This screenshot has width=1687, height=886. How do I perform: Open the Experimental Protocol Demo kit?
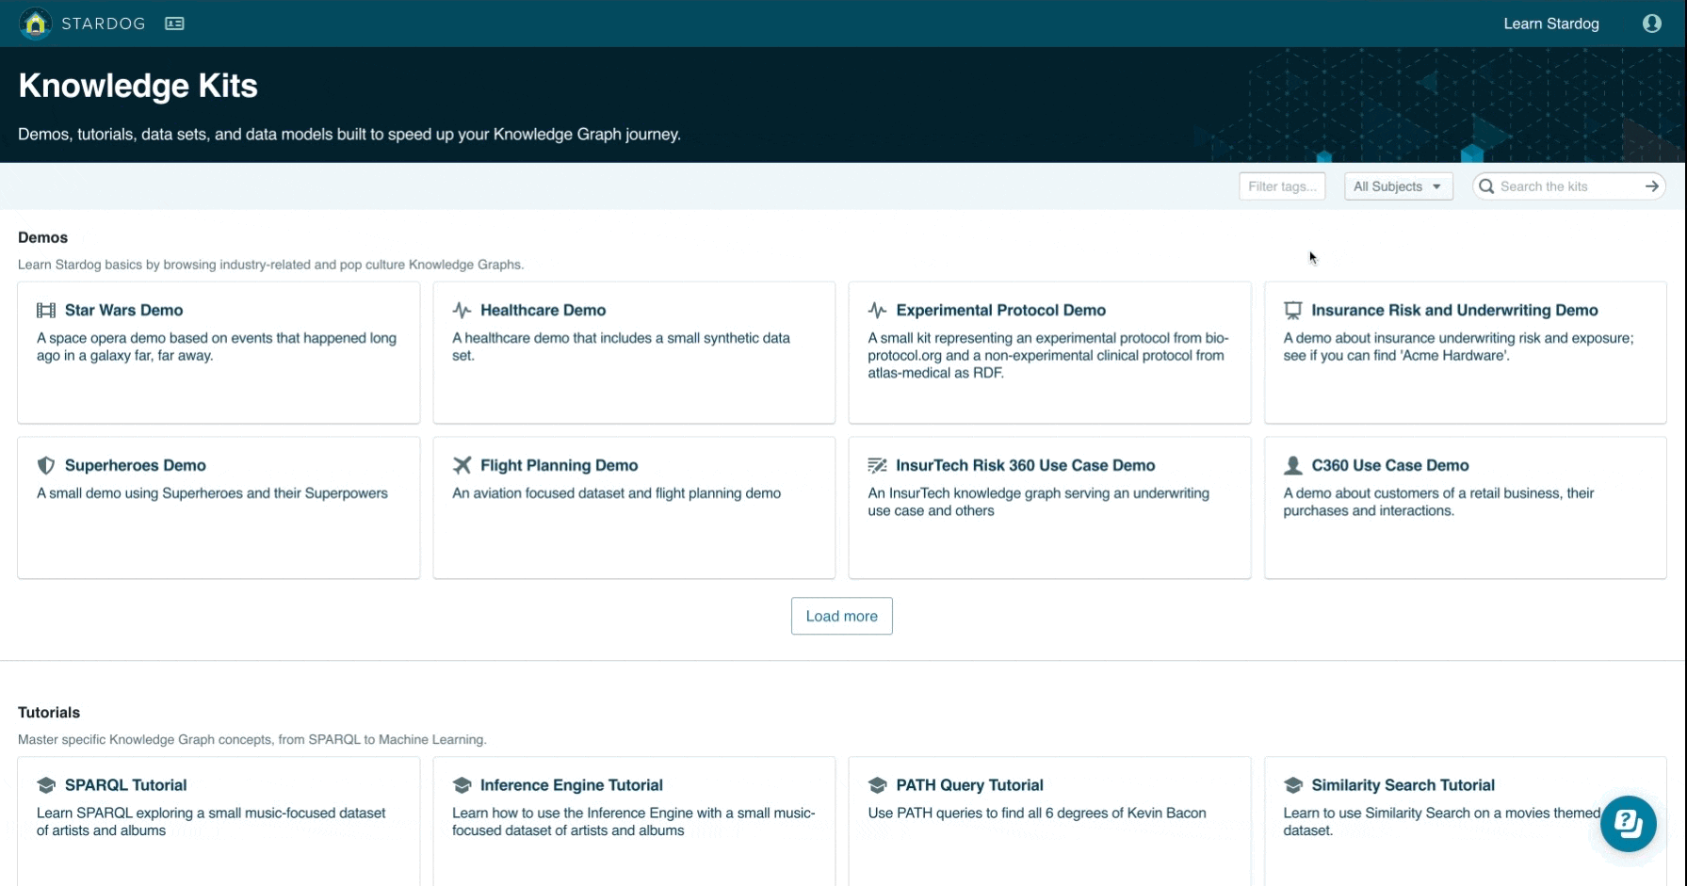pos(1000,311)
